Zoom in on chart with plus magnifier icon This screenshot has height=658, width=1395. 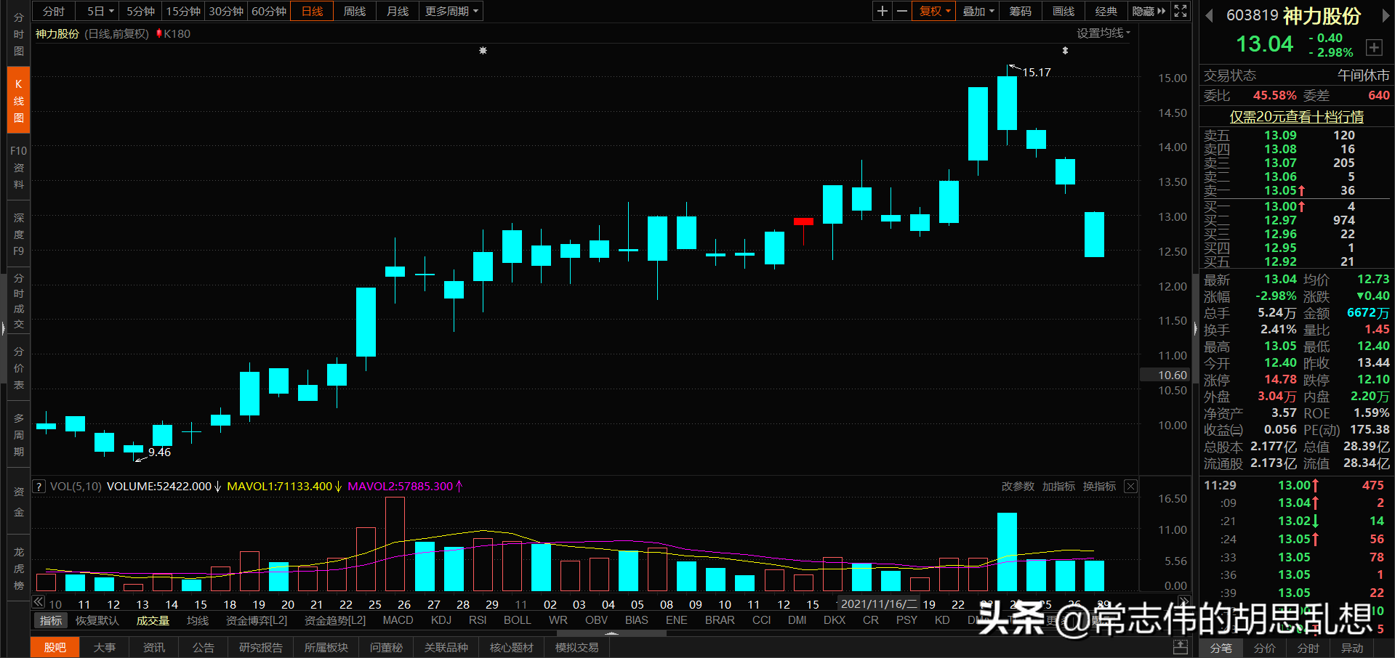pos(881,11)
